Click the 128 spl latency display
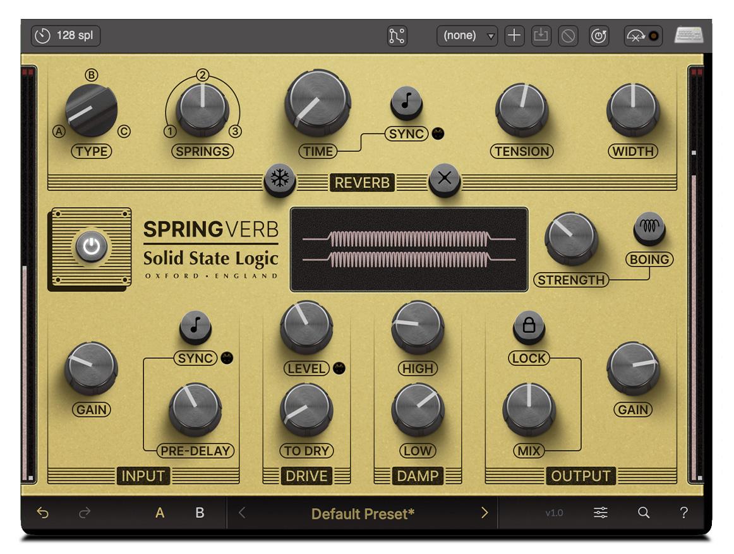The height and width of the screenshot is (554, 734). point(65,36)
